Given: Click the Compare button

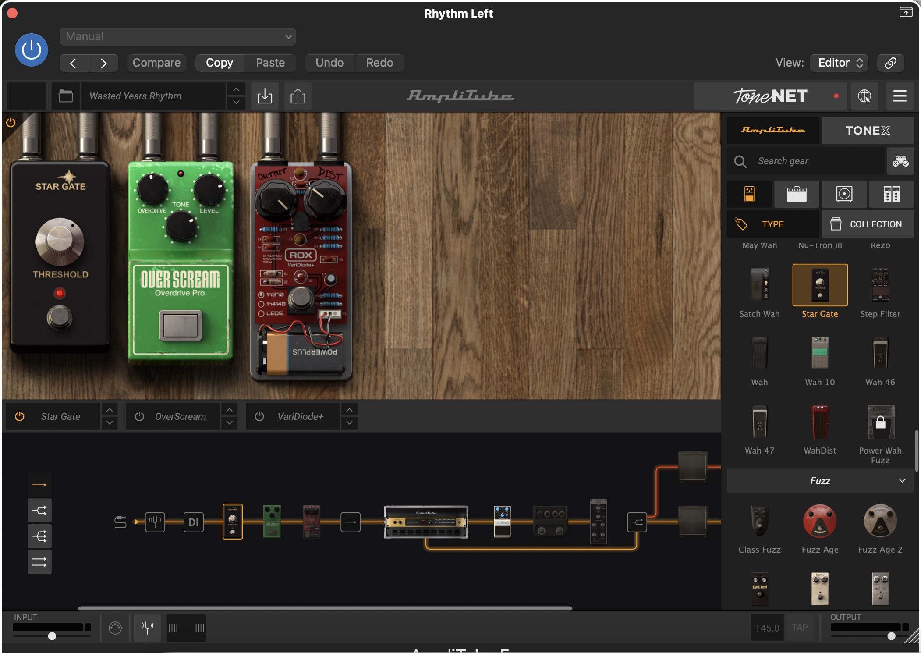Looking at the screenshot, I should tap(156, 63).
